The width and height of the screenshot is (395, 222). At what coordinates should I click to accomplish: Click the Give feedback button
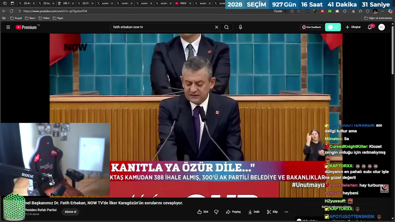[311, 27]
